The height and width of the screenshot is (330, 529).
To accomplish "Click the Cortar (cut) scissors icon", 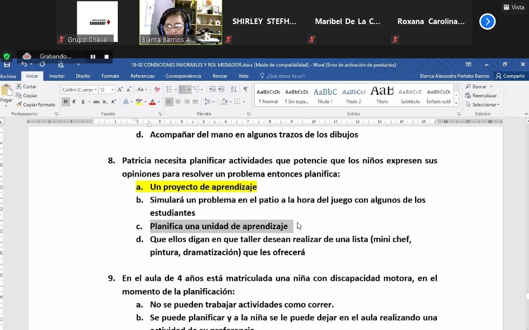I will 19,86.
